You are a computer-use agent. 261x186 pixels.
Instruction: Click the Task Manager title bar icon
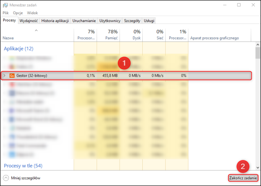click(5, 5)
